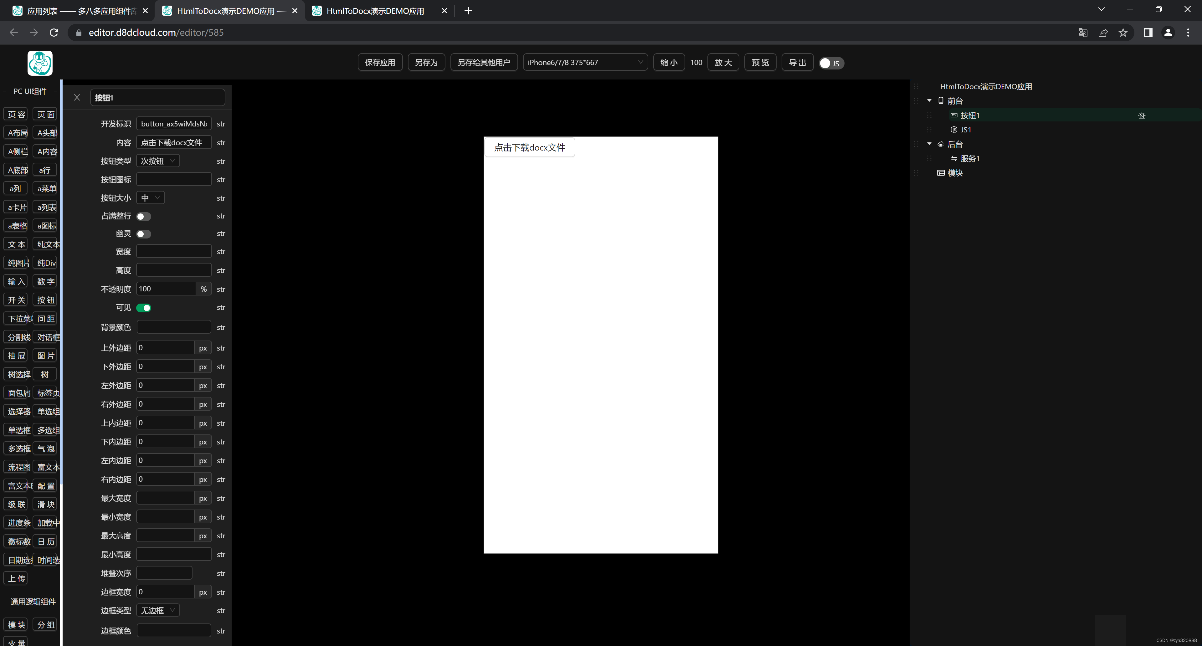Enable the 占满整行 toggle
1202x646 pixels.
(143, 216)
